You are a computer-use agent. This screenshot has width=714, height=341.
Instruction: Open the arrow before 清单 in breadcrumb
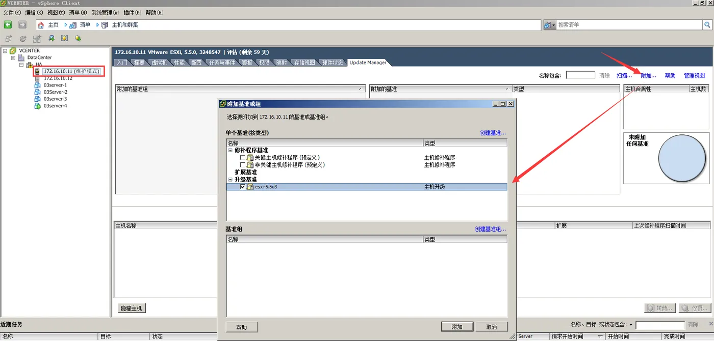[x=66, y=25]
